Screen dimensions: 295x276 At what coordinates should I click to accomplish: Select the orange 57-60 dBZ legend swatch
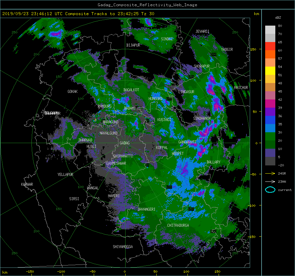tap(270, 54)
